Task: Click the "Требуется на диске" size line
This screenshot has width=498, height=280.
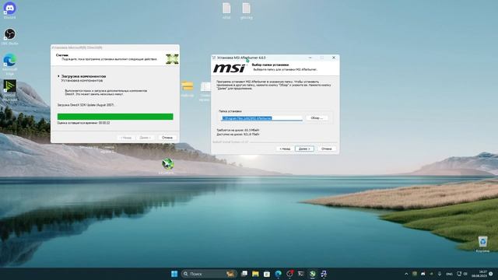Action: pos(237,130)
